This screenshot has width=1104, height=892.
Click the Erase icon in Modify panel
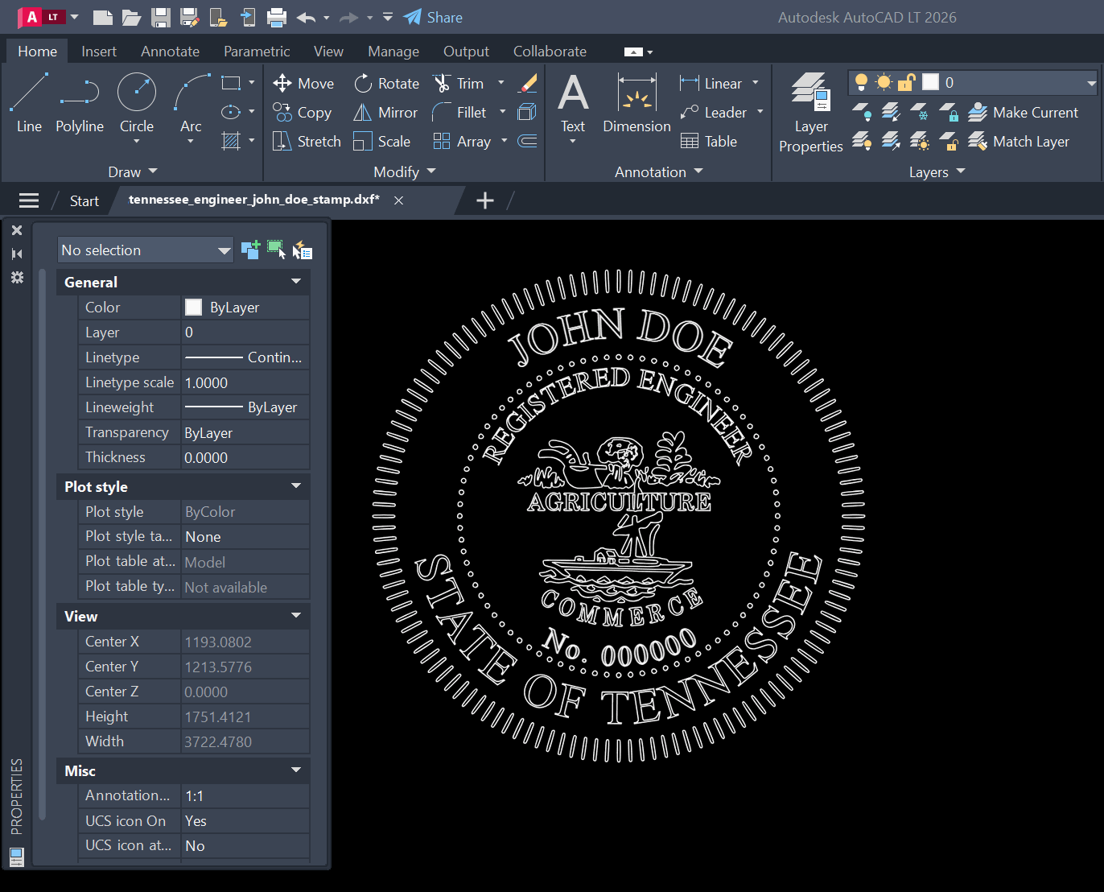[528, 83]
